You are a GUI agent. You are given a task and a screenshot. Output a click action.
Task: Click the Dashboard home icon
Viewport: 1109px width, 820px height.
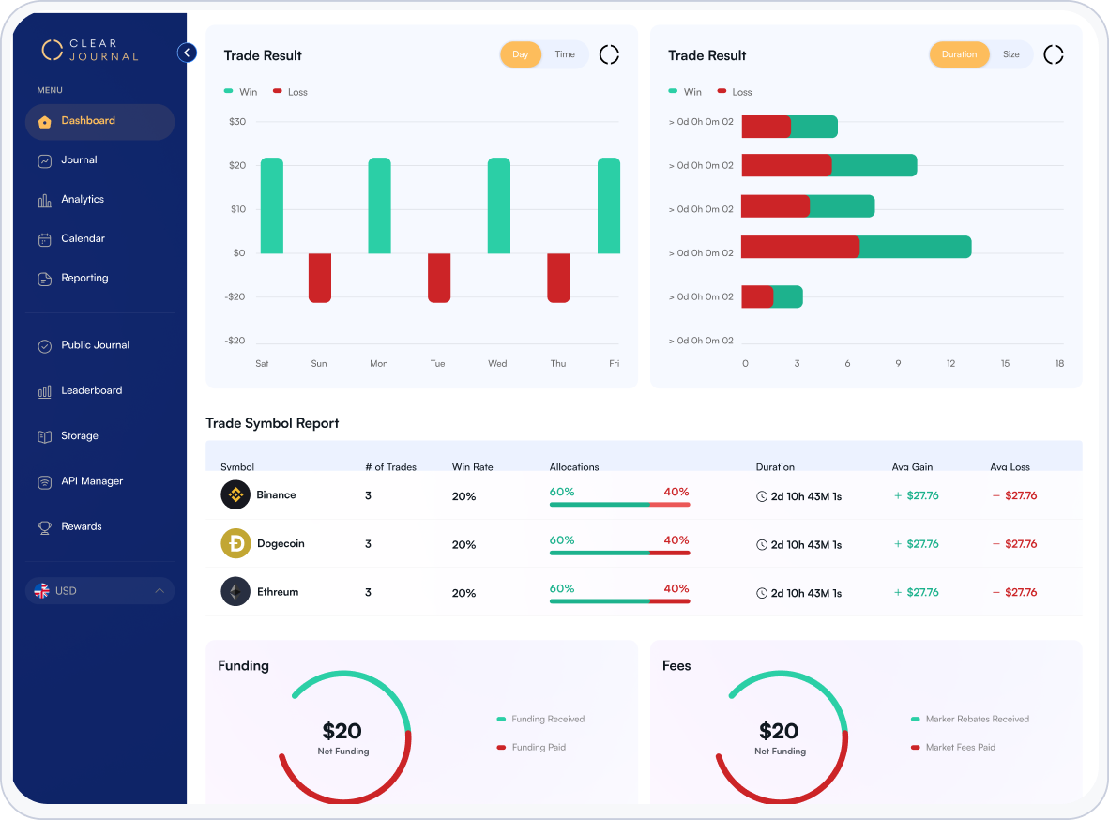point(44,122)
